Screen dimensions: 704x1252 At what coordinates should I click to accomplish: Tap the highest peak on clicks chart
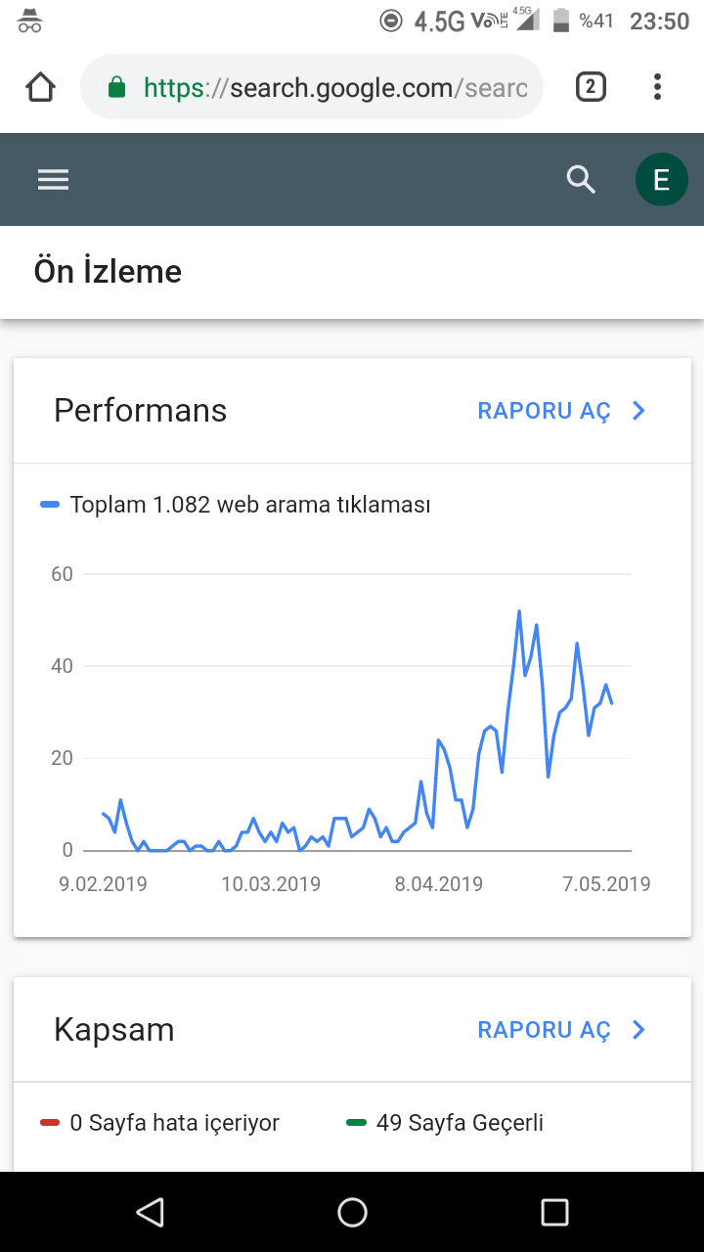coord(518,611)
